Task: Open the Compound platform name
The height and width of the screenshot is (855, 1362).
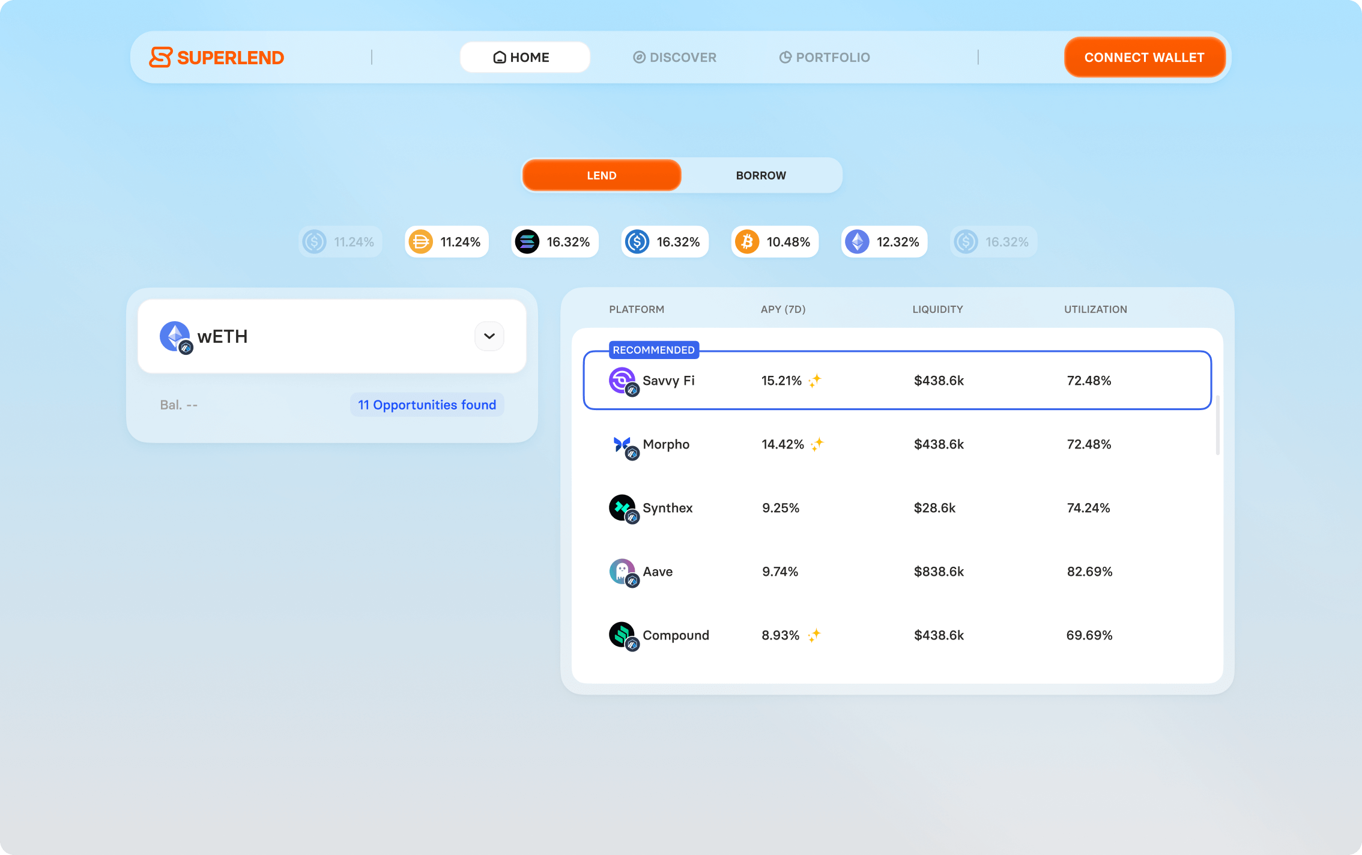Action: click(676, 635)
